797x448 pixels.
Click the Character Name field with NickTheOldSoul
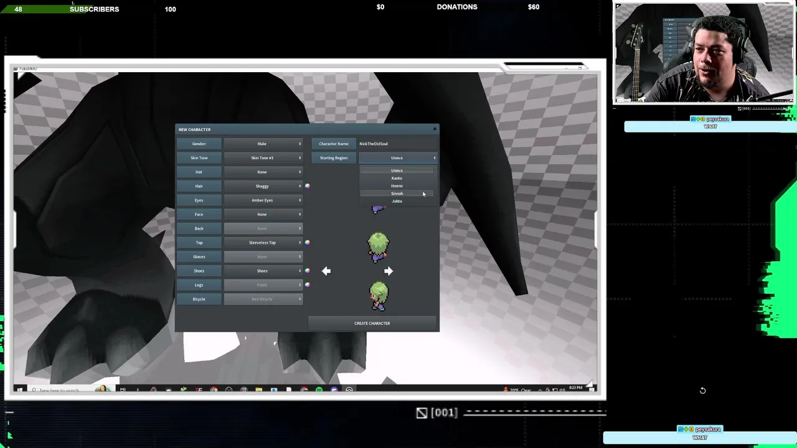click(397, 144)
